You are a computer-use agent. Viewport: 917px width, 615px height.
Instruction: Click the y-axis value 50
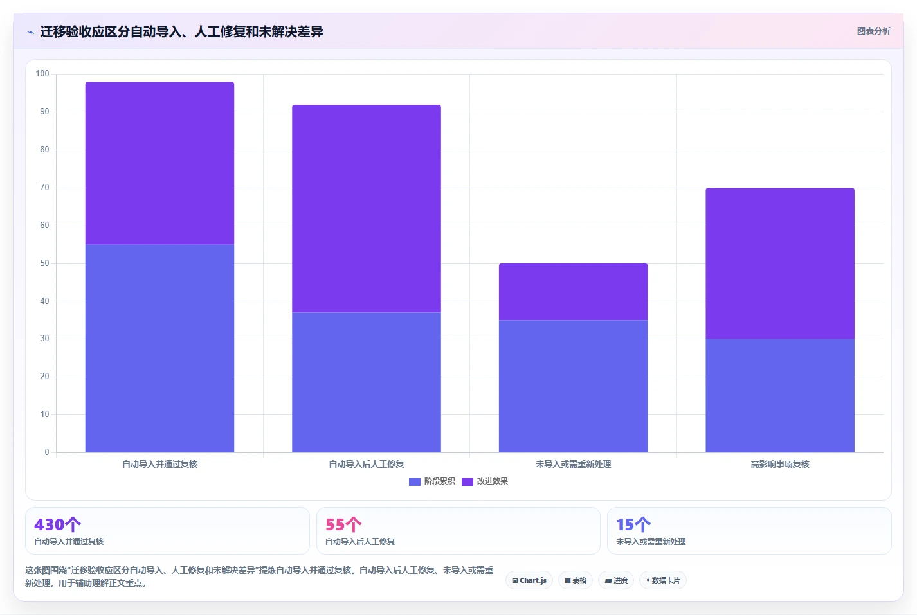click(x=44, y=263)
